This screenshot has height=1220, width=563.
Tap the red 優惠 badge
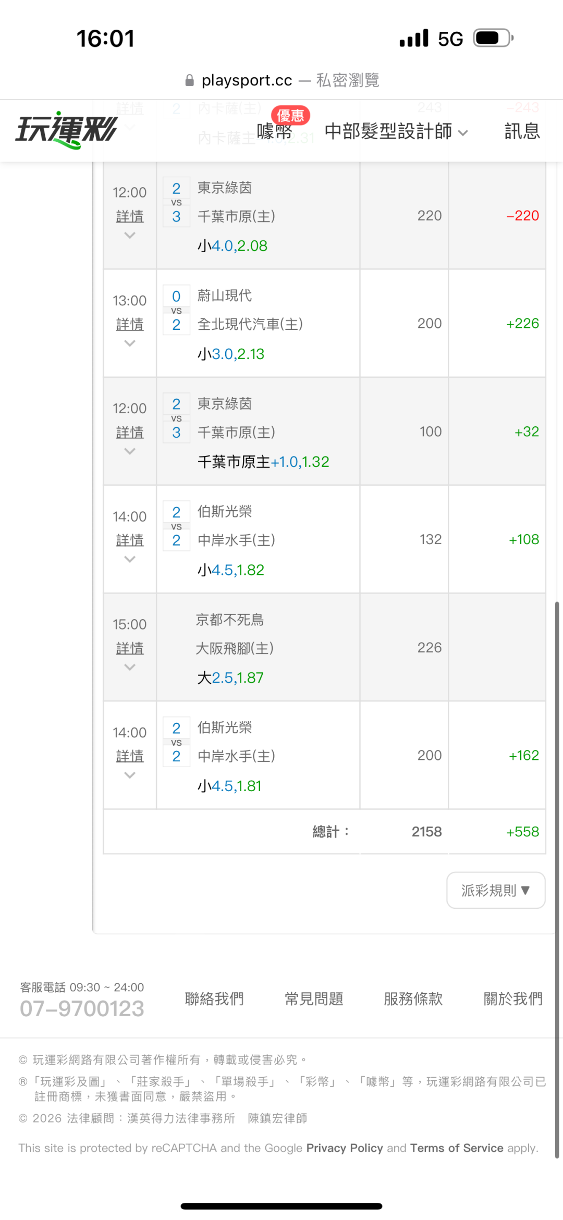[290, 115]
